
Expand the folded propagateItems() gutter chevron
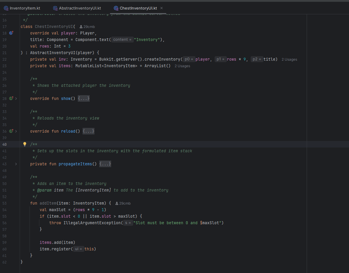(x=16, y=164)
